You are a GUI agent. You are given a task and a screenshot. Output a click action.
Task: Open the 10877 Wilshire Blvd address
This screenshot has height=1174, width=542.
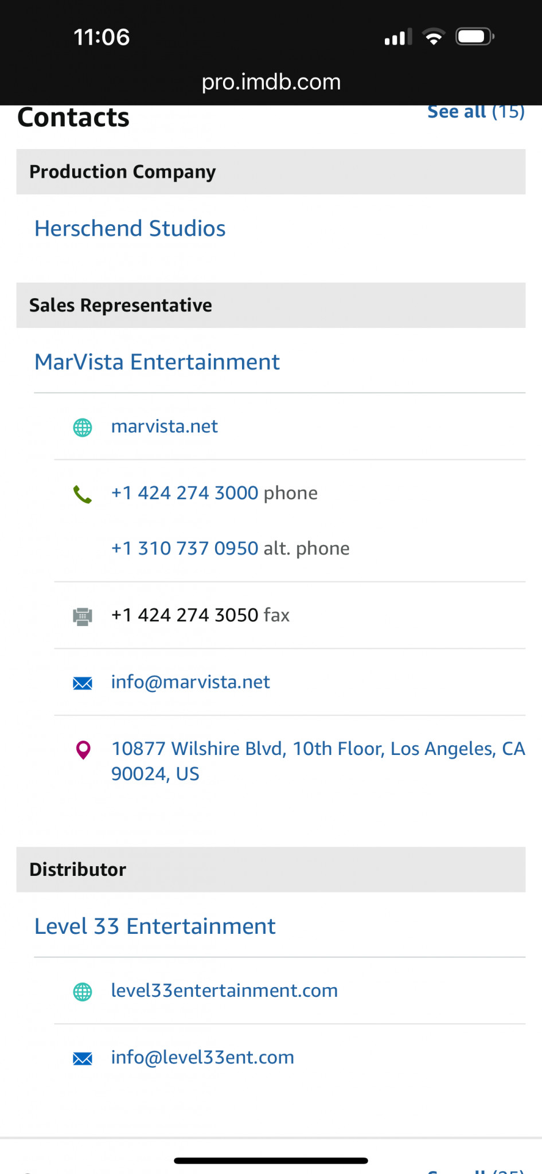[318, 761]
